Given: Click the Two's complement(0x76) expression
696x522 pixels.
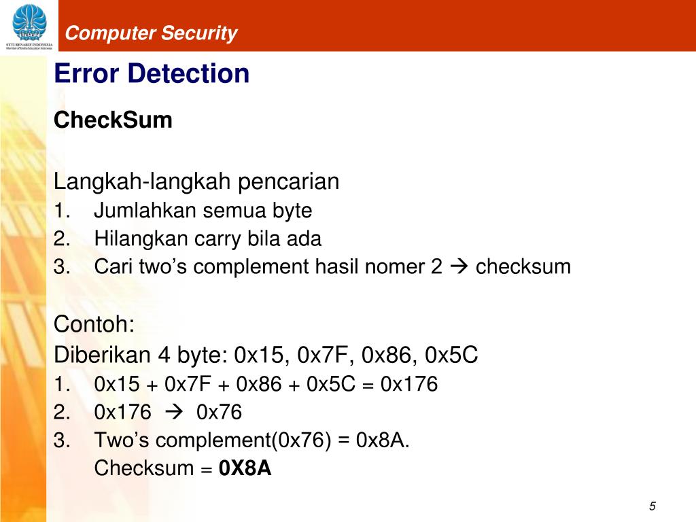Looking at the screenshot, I should click(x=213, y=440).
